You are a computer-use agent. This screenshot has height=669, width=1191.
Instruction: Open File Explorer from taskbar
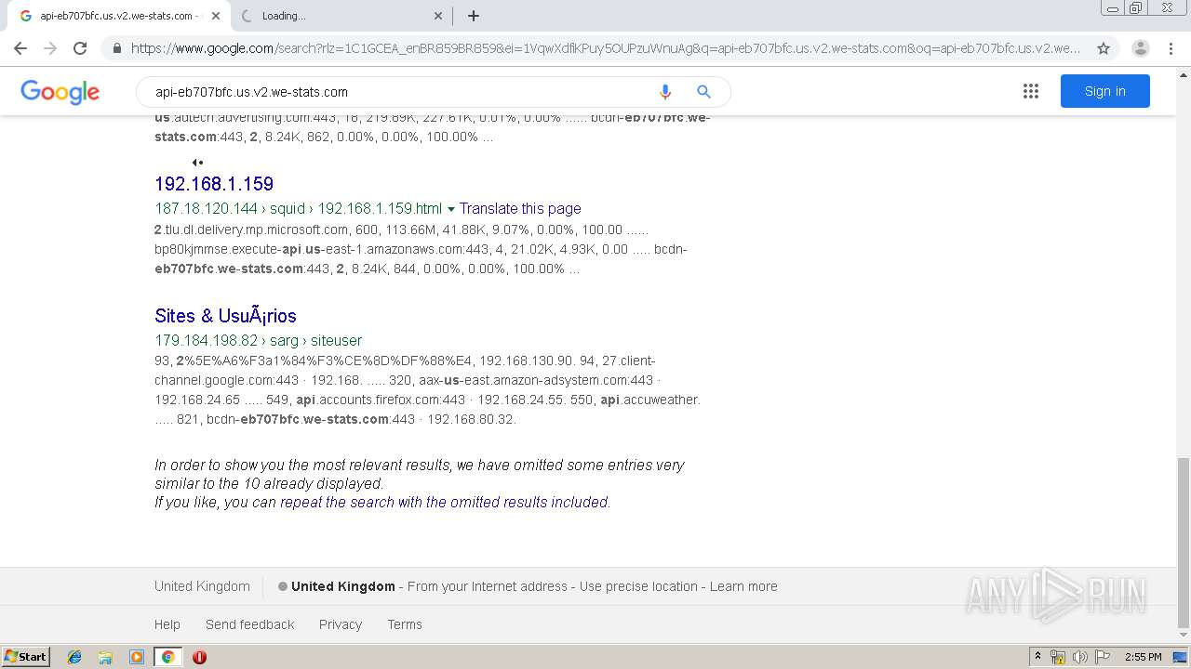coord(105,657)
